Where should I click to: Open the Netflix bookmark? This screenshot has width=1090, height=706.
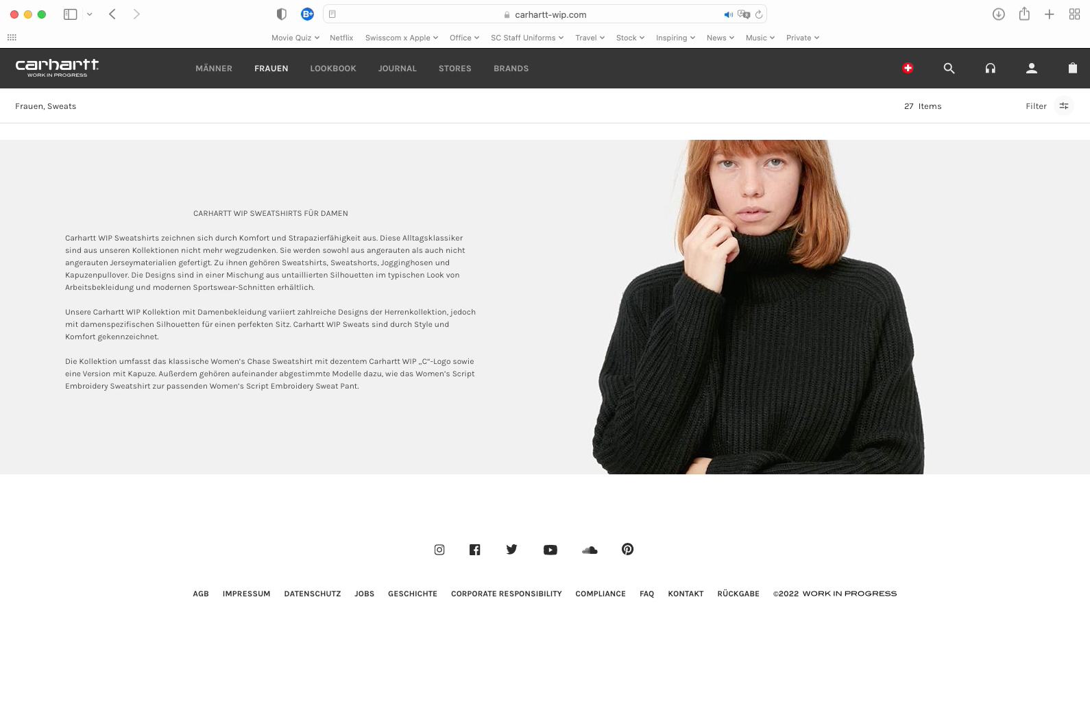tap(341, 38)
